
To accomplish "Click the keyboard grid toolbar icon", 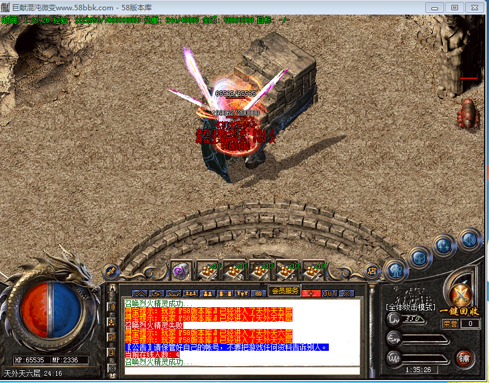I will [x=258, y=294].
